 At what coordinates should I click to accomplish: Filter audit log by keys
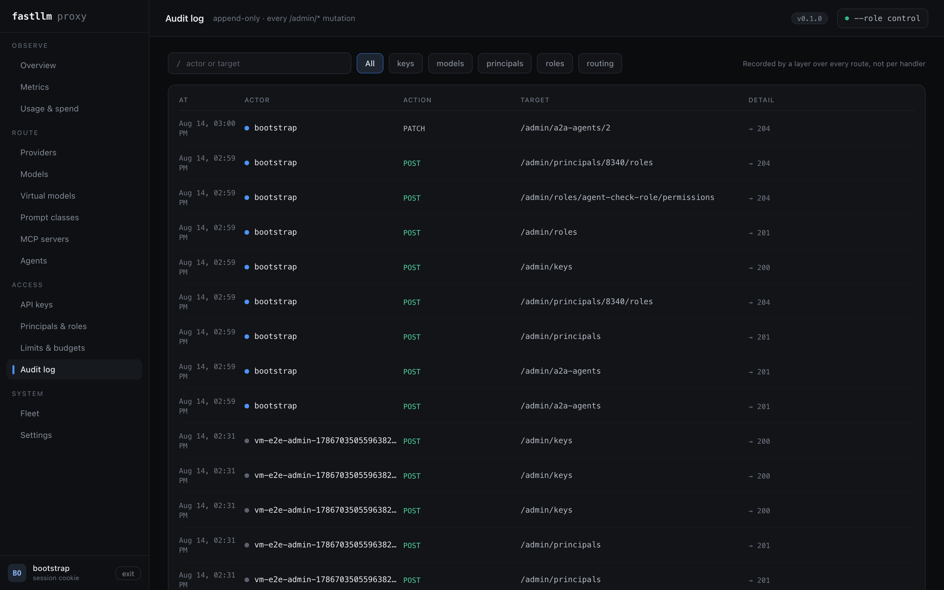click(x=406, y=64)
